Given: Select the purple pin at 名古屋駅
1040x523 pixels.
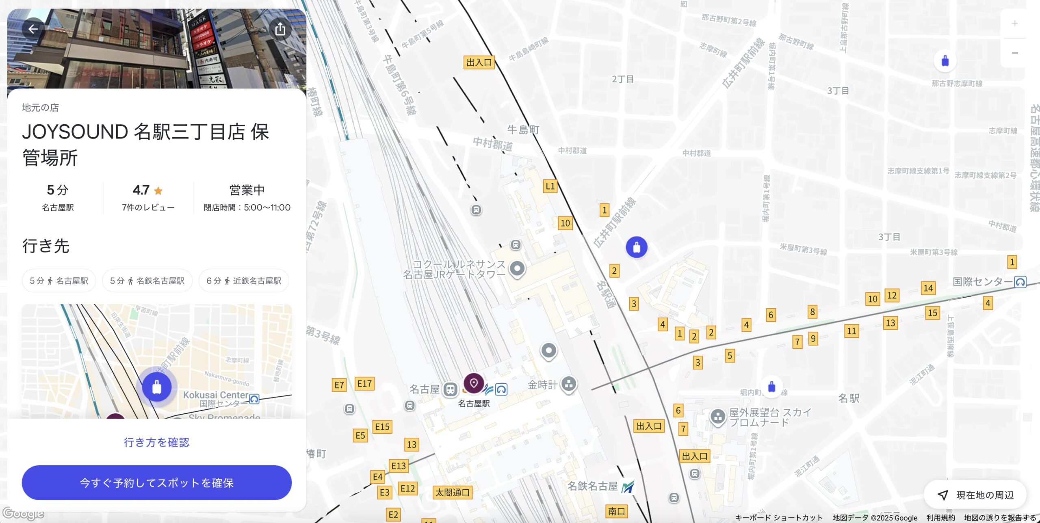Looking at the screenshot, I should (474, 383).
